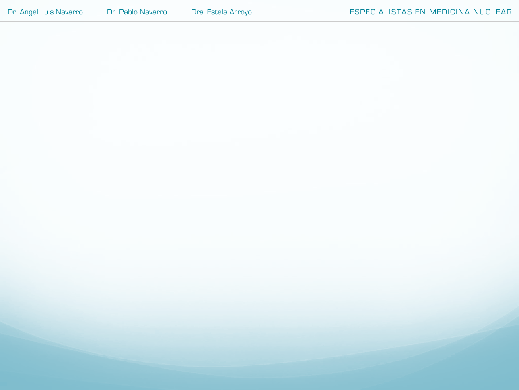This screenshot has height=390, width=519.
Task: Click the word NUCLEAR in the heading
Action: [492, 12]
